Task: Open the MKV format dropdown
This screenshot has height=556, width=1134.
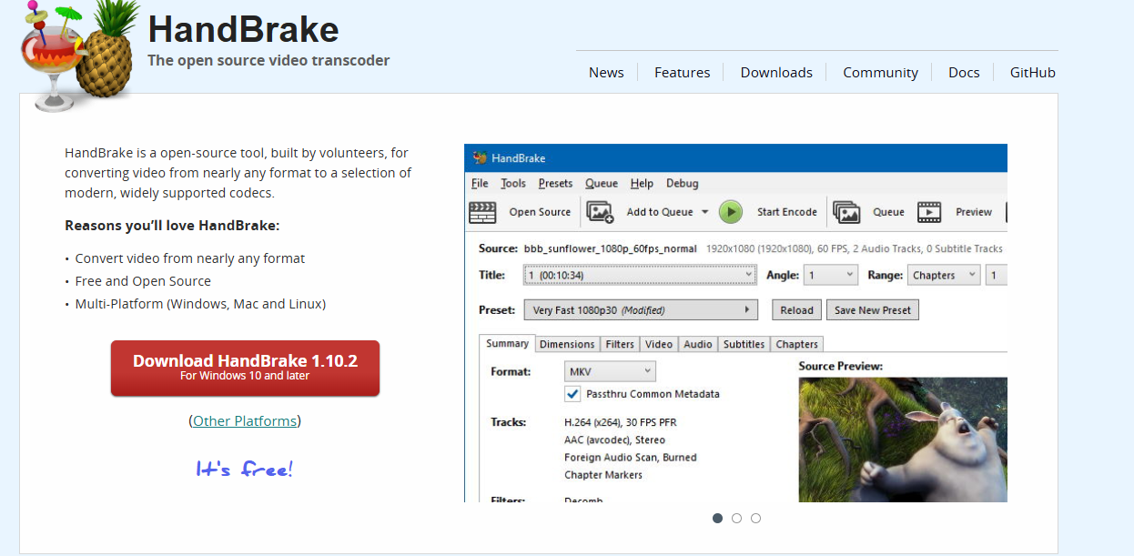Action: point(610,371)
